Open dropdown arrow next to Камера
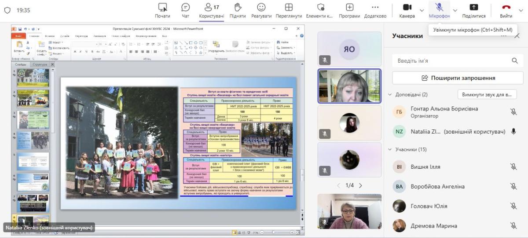 (422, 10)
